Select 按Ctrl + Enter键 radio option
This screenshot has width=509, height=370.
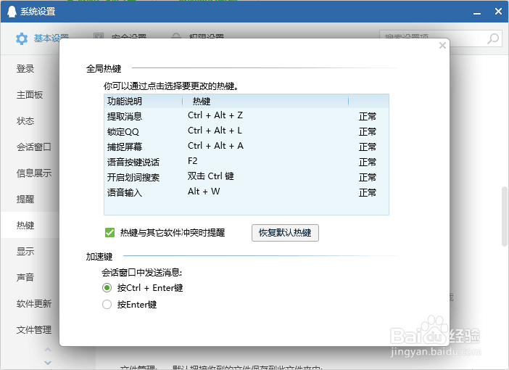pos(107,288)
